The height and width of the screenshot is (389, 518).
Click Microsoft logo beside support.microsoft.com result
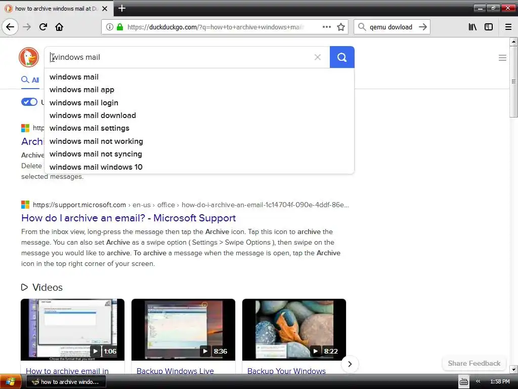coord(25,205)
